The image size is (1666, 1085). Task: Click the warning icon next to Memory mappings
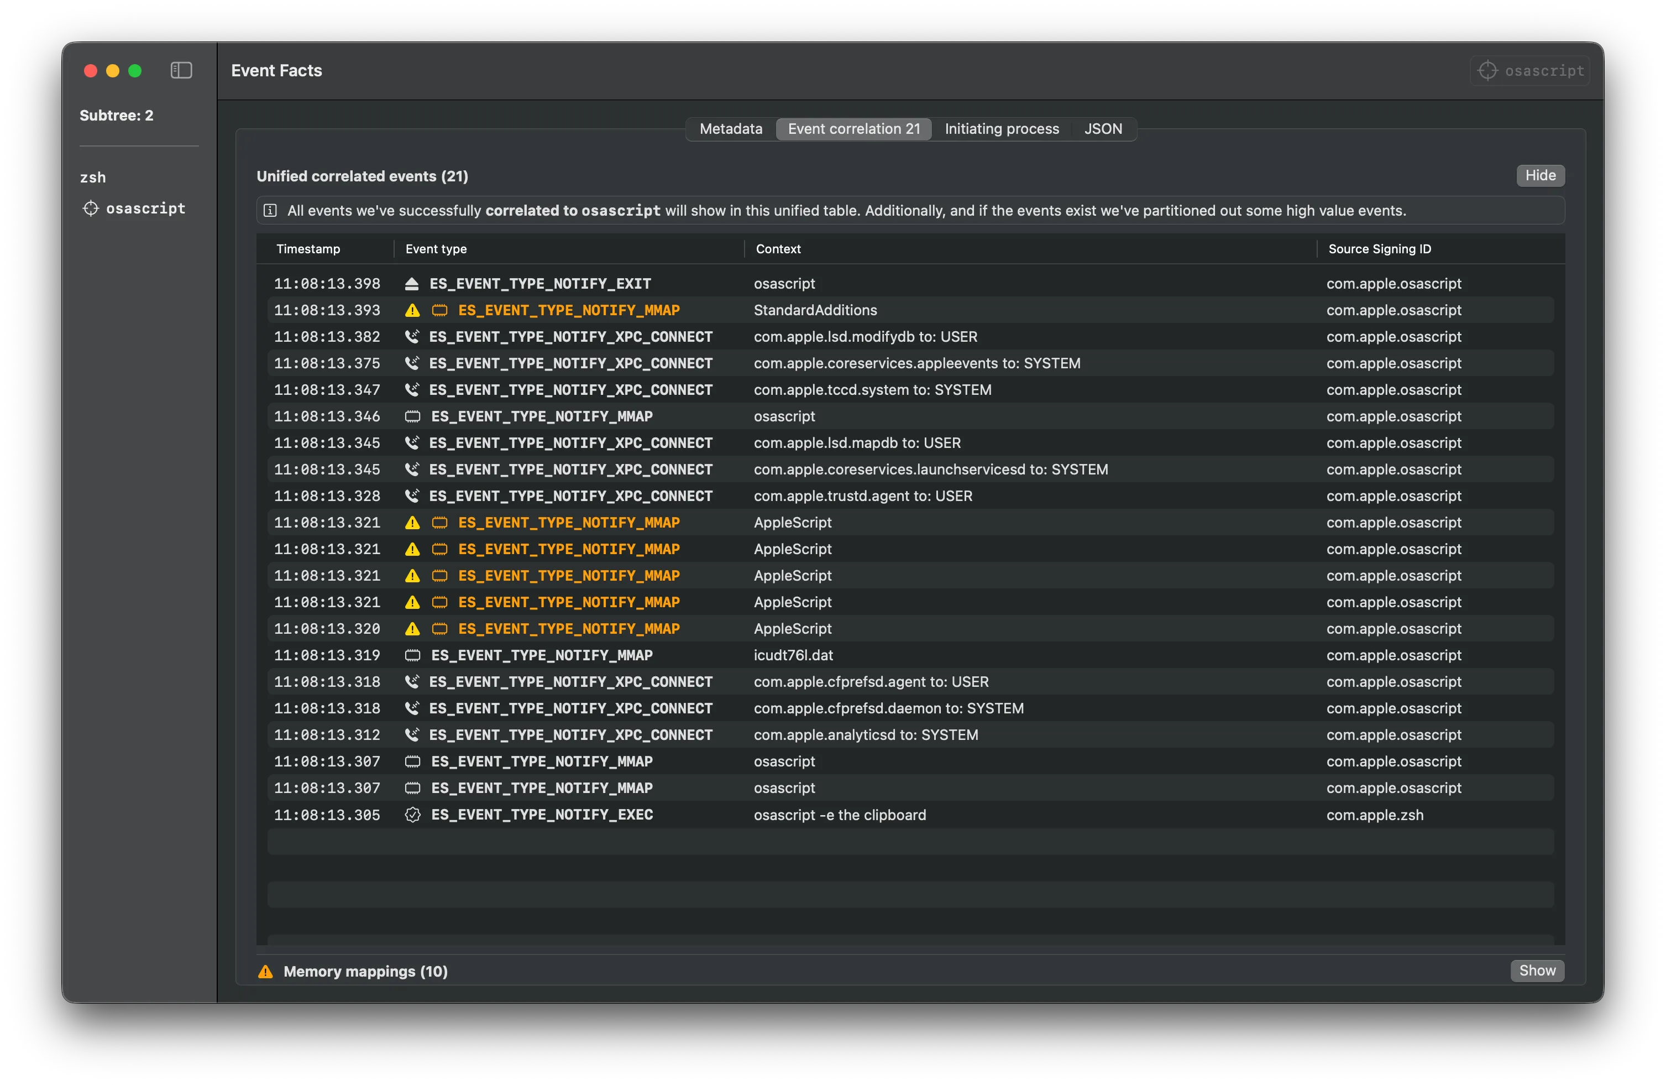pyautogui.click(x=265, y=972)
